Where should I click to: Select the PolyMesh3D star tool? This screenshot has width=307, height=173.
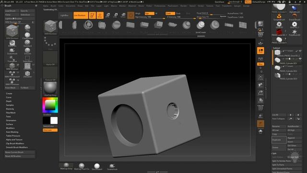[294, 32]
